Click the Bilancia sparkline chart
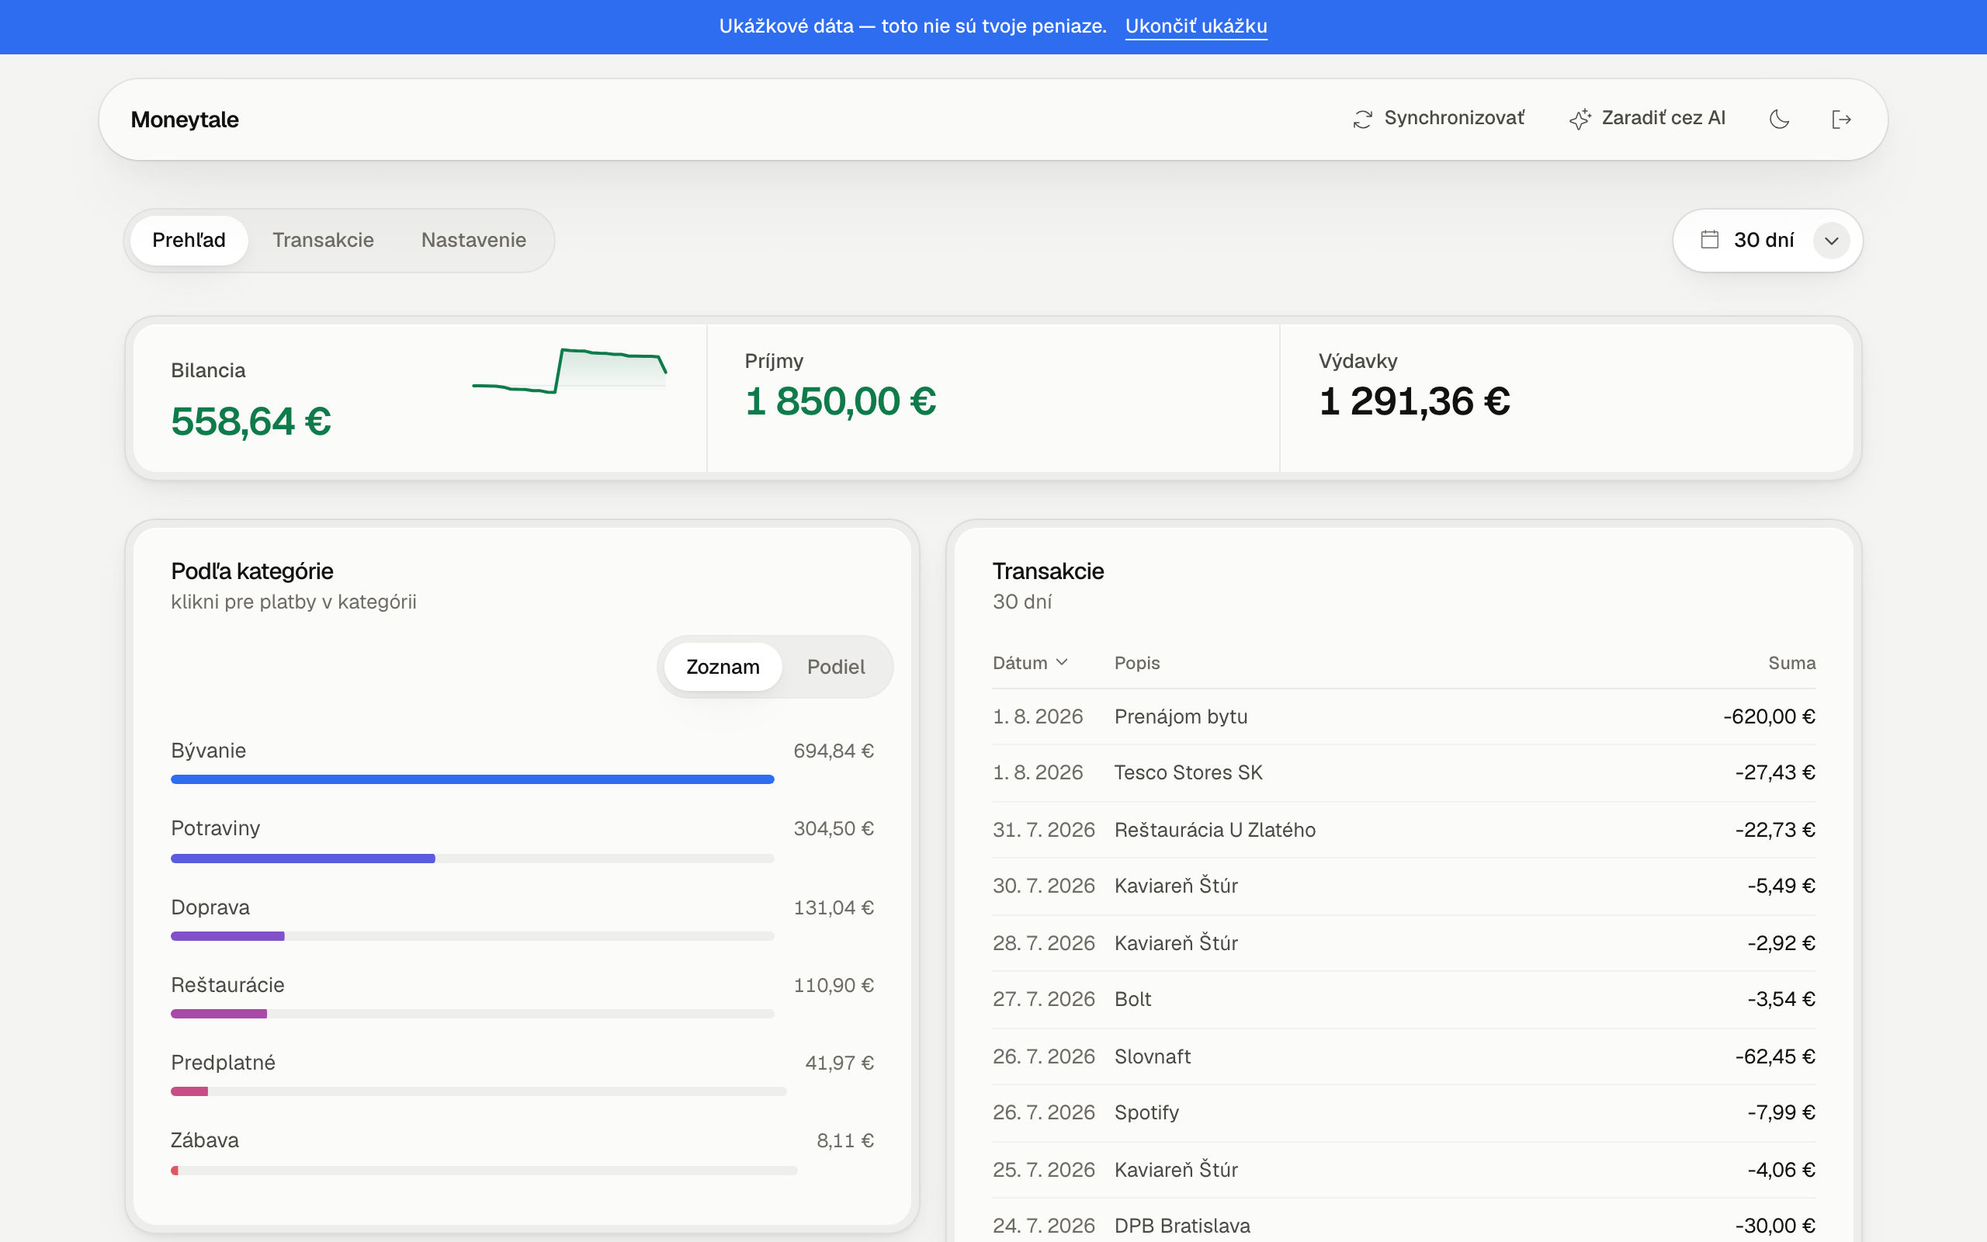The image size is (1987, 1242). (569, 370)
